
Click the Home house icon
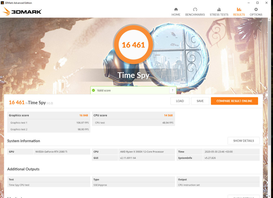pos(176,9)
